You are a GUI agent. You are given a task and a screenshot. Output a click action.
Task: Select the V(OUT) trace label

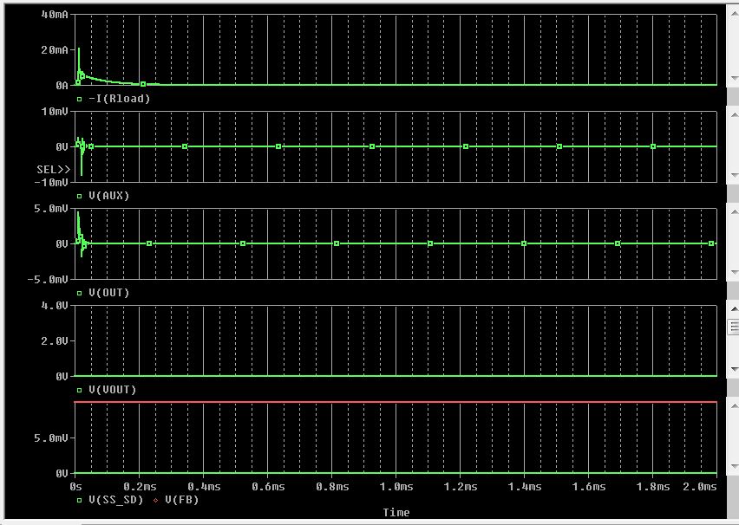[109, 293]
